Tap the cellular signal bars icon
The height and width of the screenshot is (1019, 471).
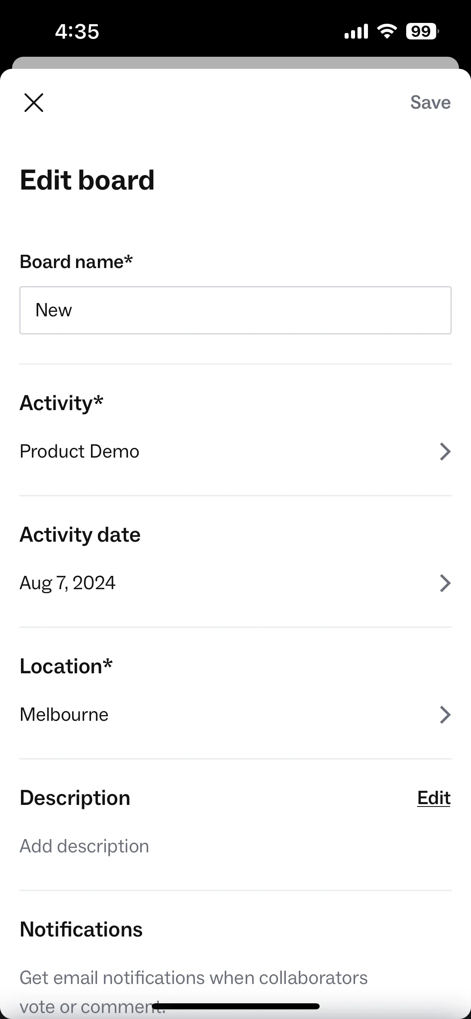[x=356, y=31]
